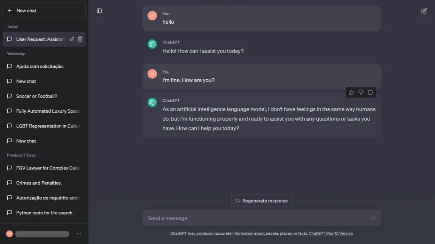Start a new chat via the top-right compose icon
This screenshot has width=435, height=244.
coord(424,11)
